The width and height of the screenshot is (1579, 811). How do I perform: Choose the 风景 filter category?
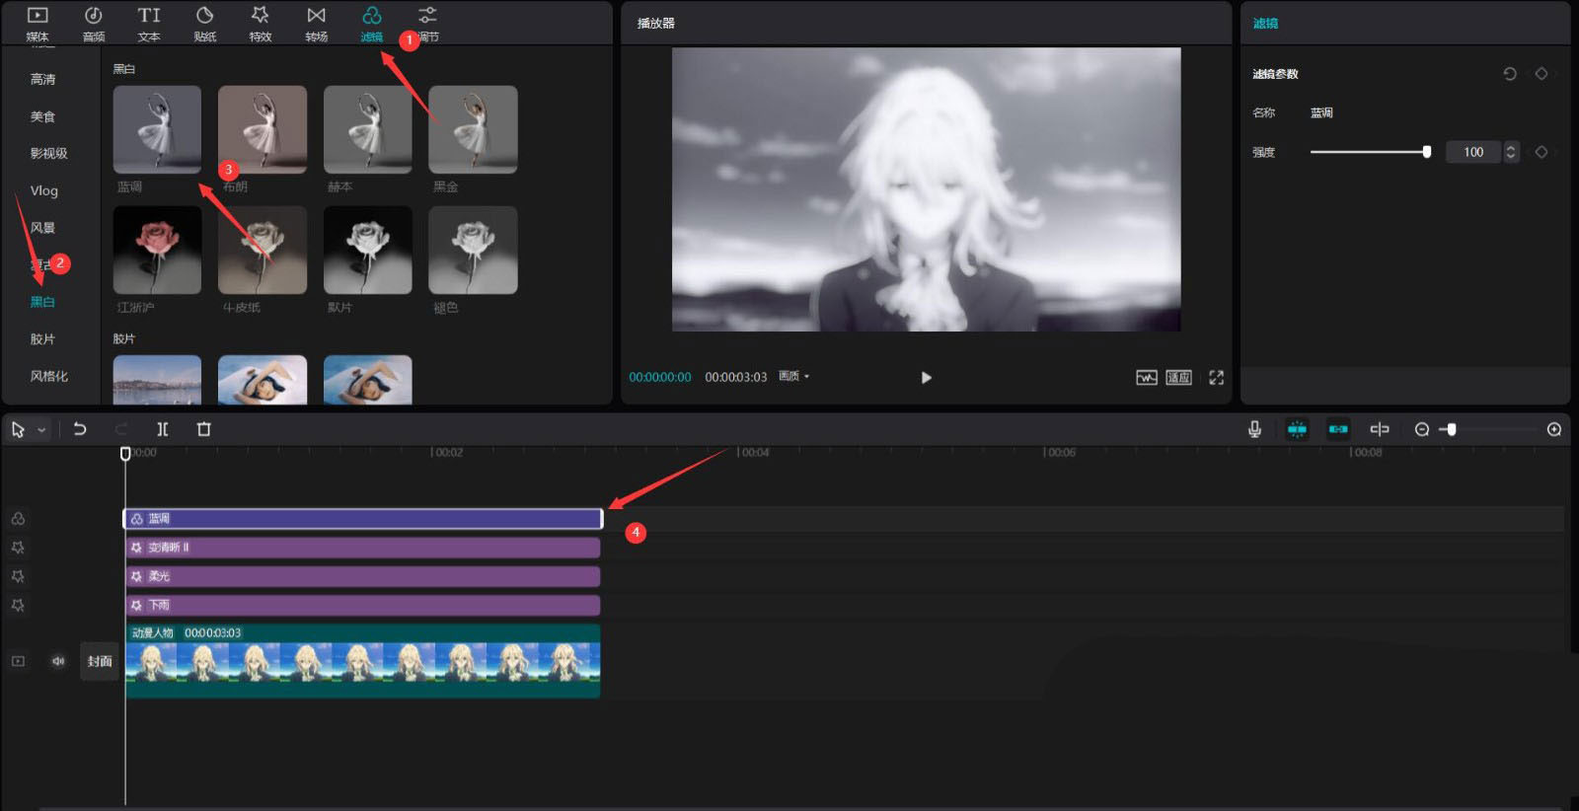click(43, 228)
